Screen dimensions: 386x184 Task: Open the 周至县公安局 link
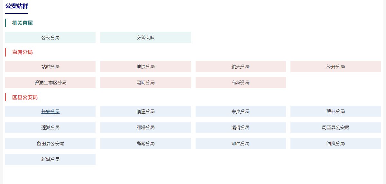tap(335, 127)
